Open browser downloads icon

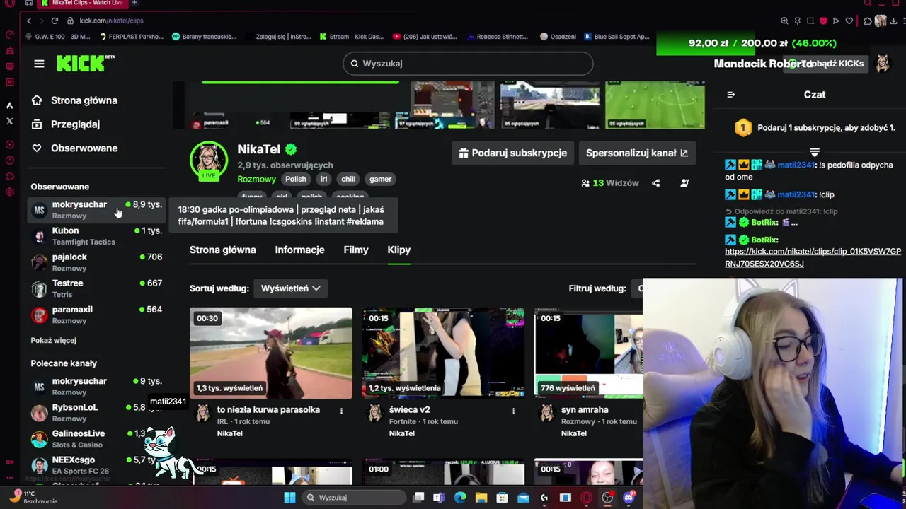tap(894, 21)
